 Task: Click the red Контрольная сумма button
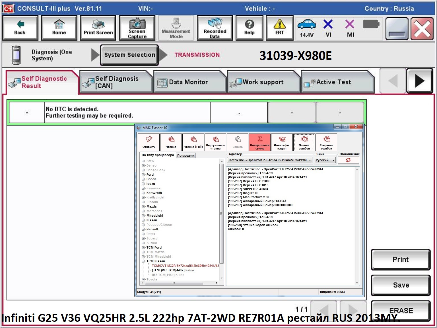click(x=260, y=142)
